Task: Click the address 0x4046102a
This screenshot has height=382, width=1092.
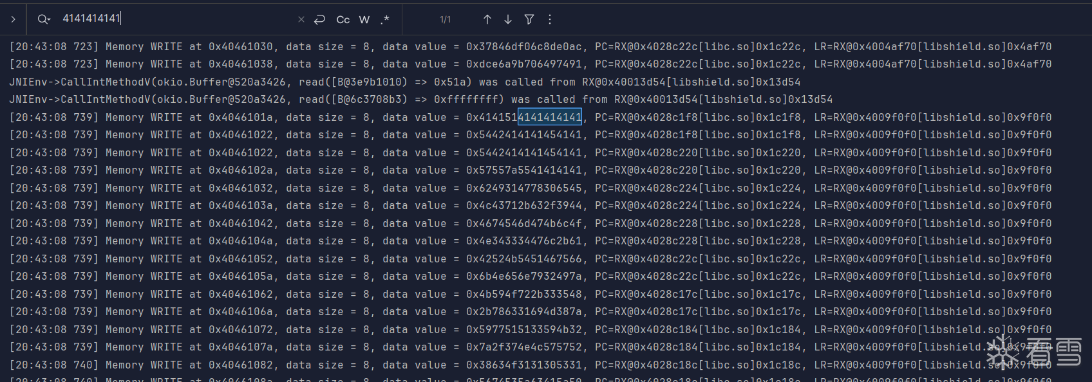Action: tap(241, 170)
